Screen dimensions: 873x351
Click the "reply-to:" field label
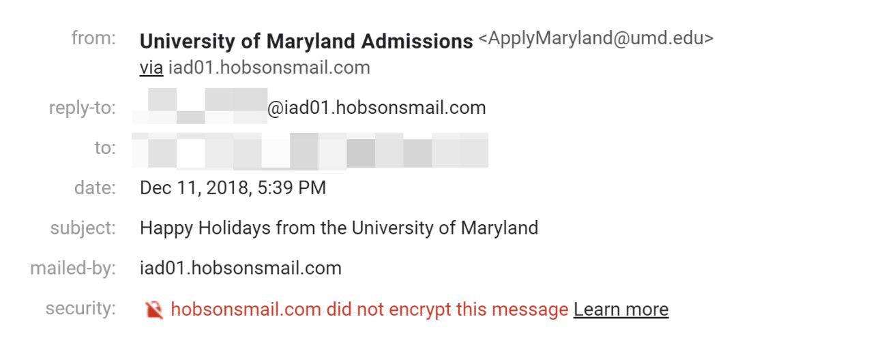[x=82, y=108]
